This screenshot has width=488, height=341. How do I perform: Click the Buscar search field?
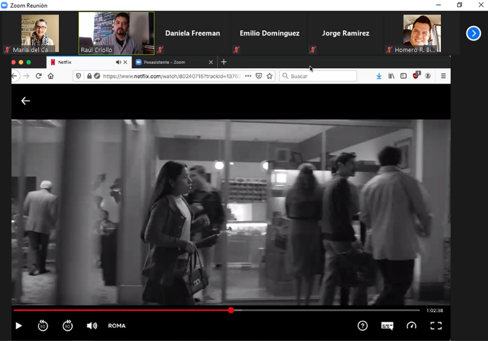point(318,76)
